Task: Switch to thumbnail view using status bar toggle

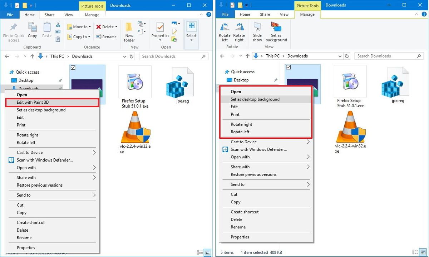Action: point(208,252)
